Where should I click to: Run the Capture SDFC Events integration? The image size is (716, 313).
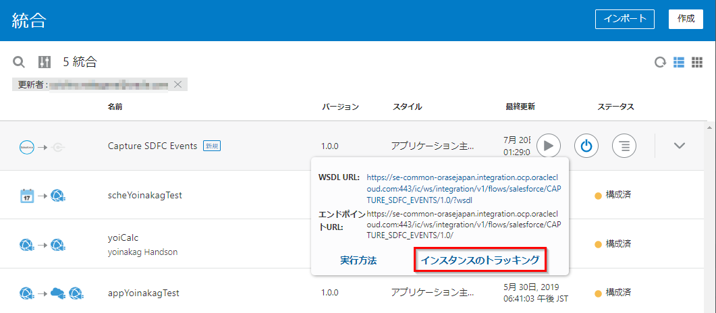549,146
